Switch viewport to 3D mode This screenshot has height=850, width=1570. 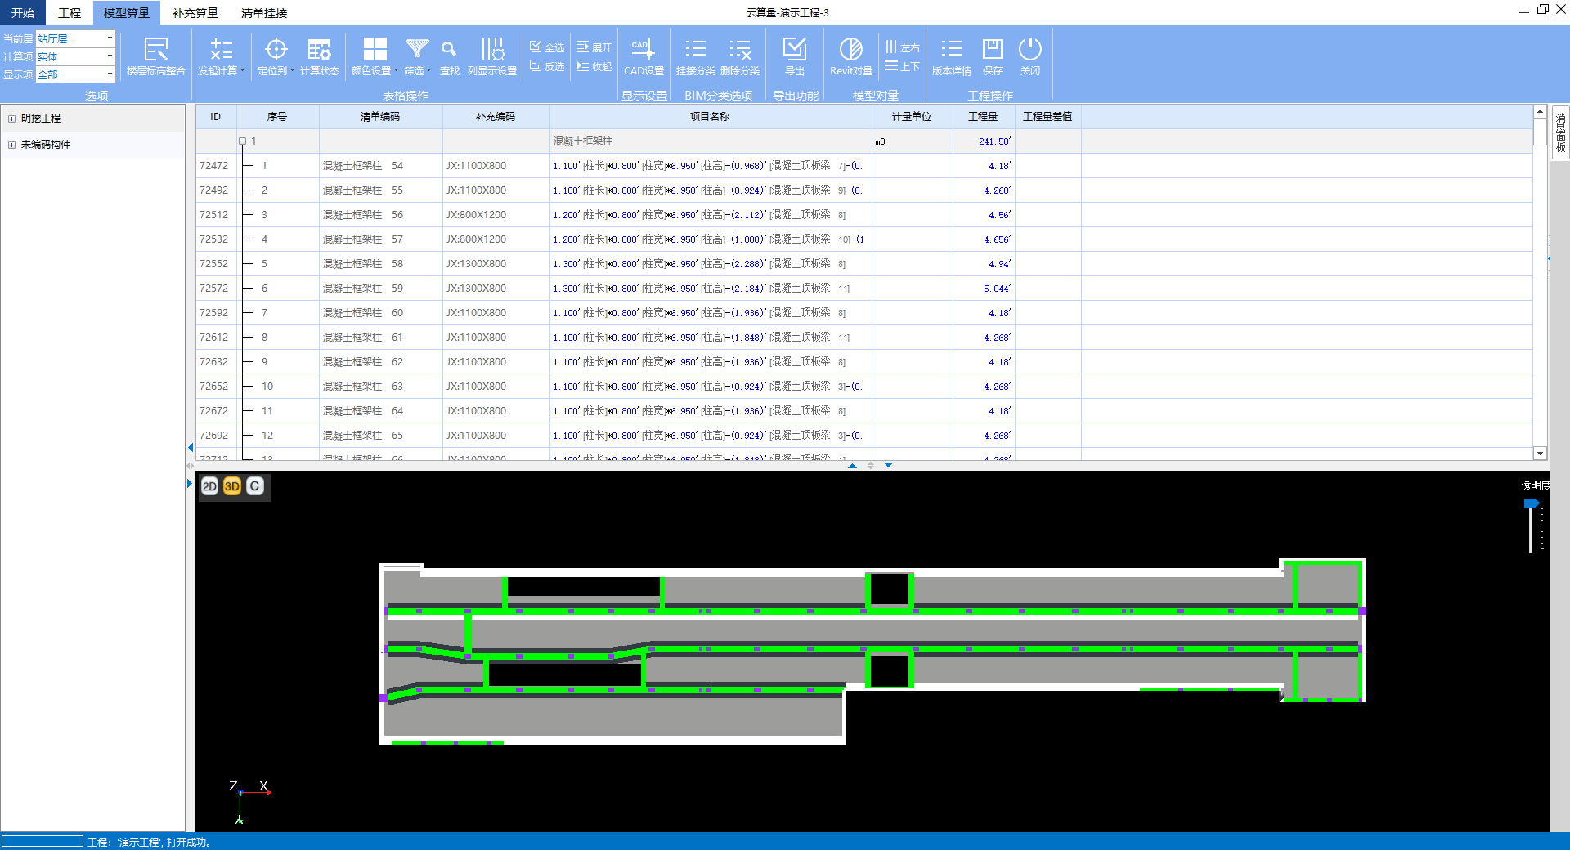point(232,486)
